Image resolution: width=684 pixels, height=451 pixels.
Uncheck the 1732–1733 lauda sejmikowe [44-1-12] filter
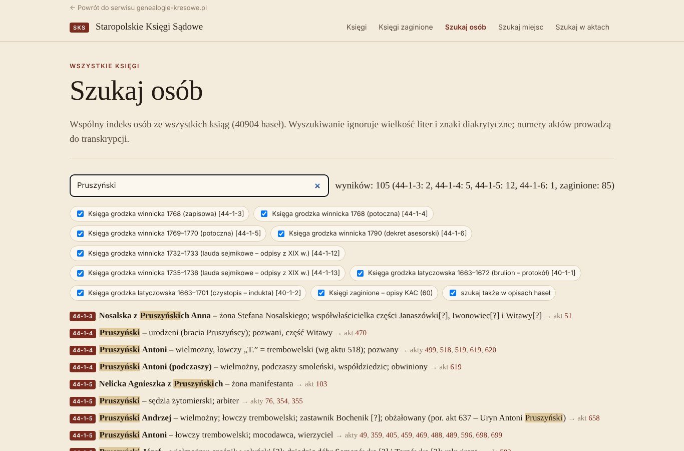click(x=80, y=254)
